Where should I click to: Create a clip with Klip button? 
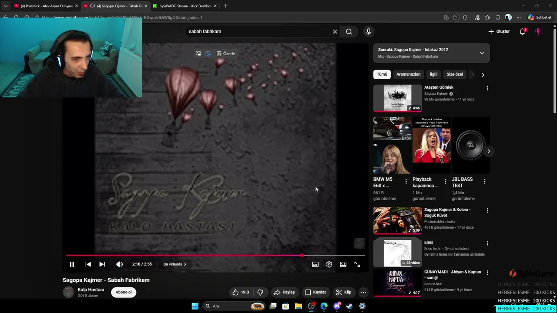coord(344,292)
